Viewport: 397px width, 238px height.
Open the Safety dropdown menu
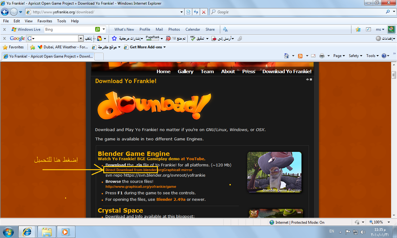pyautogui.click(x=356, y=56)
